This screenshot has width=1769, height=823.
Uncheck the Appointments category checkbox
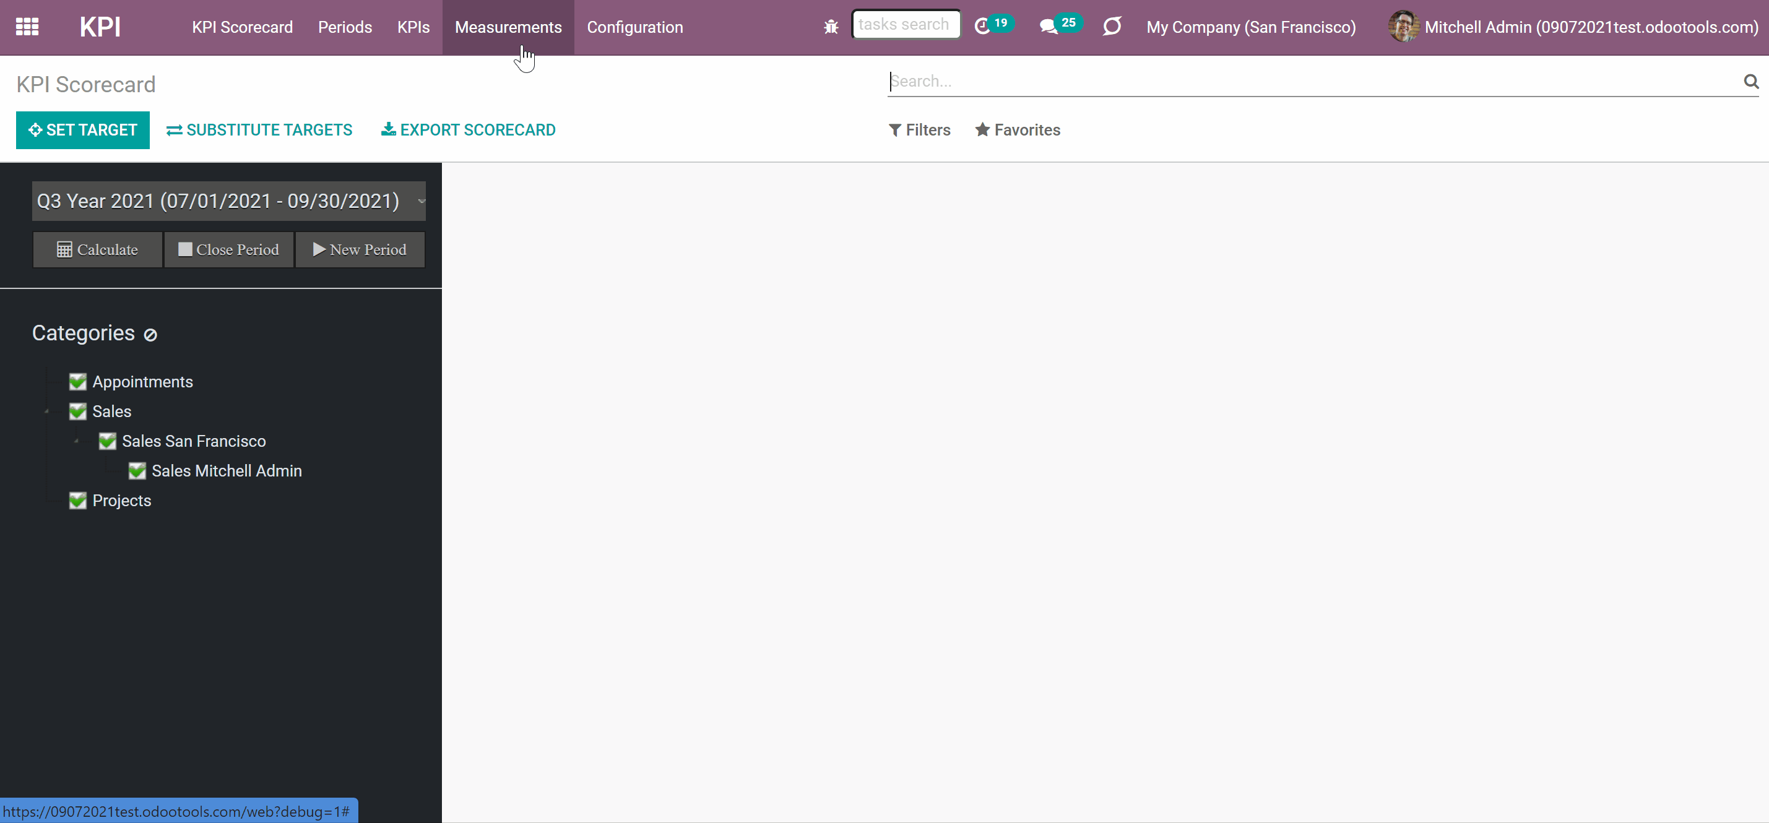pyautogui.click(x=77, y=382)
